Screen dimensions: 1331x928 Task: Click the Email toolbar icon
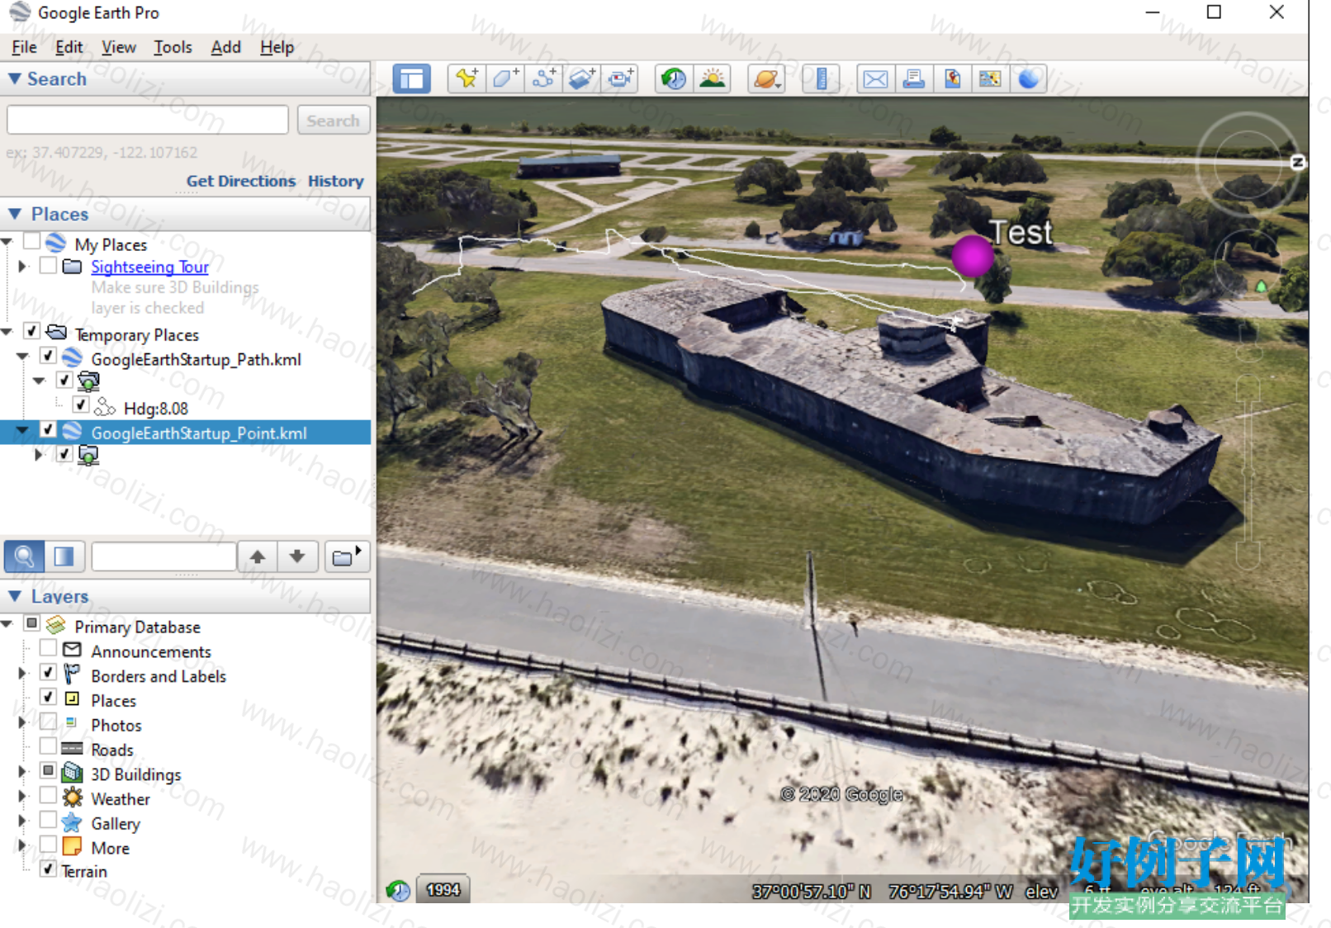(x=875, y=79)
